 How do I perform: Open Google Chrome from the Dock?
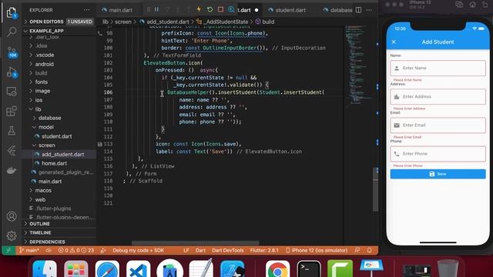277,270
